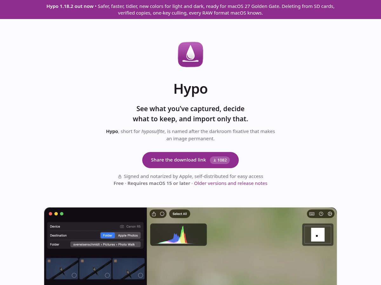The width and height of the screenshot is (381, 285).
Task: Click the orange badge on the rightmost thumbnail
Action: (115, 261)
